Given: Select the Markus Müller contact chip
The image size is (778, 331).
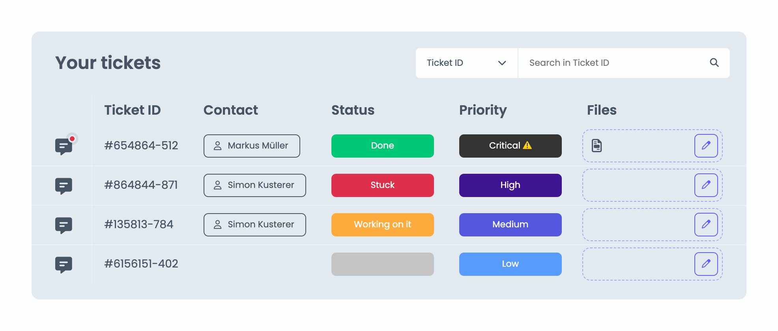Looking at the screenshot, I should point(252,146).
